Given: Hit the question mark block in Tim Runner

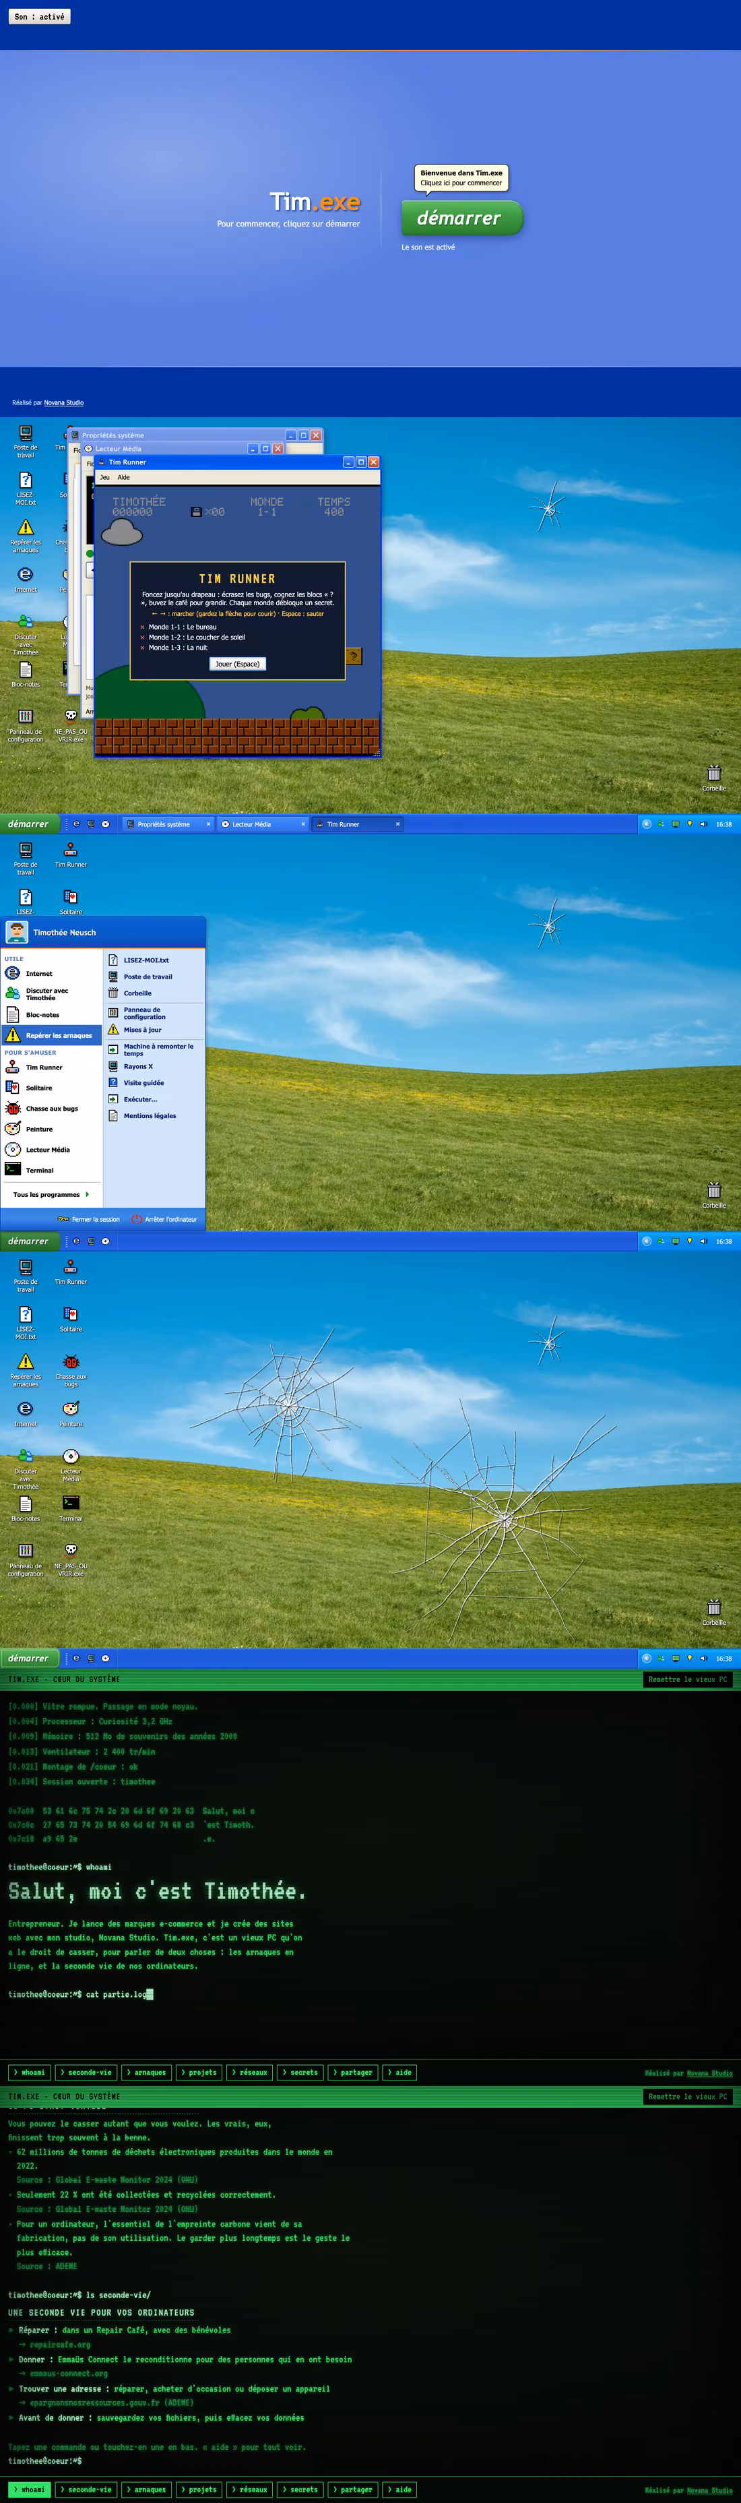Looking at the screenshot, I should pos(354,656).
